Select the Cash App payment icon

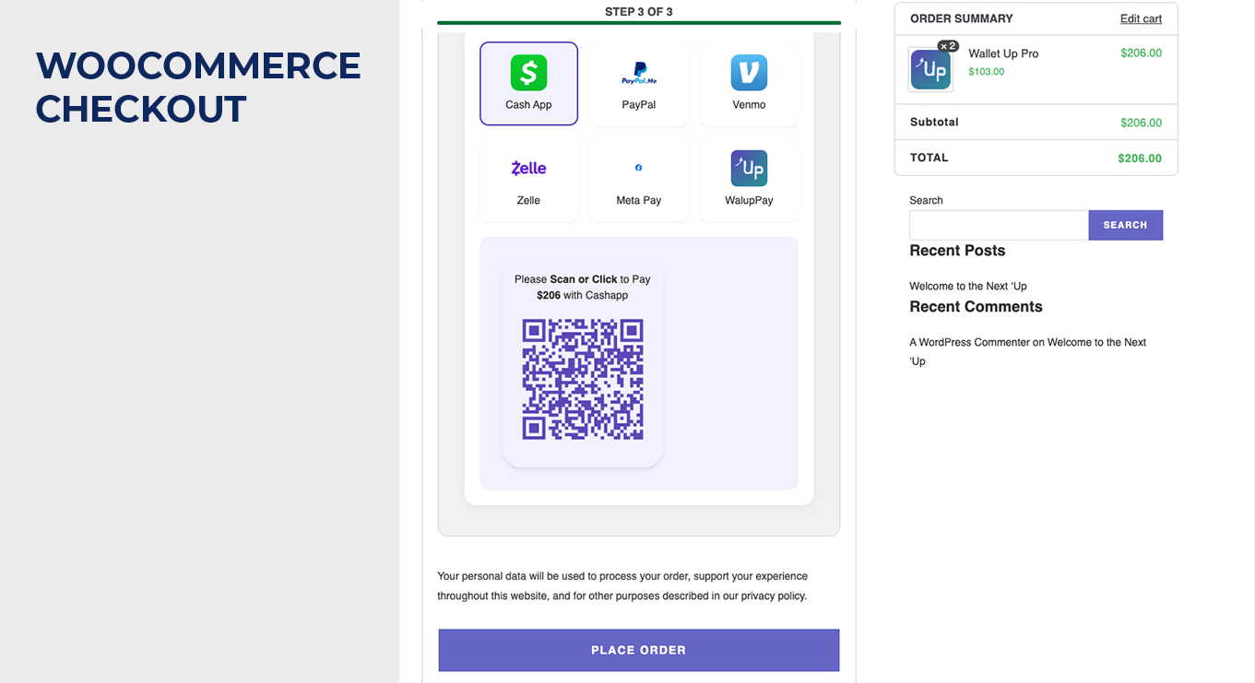[528, 73]
